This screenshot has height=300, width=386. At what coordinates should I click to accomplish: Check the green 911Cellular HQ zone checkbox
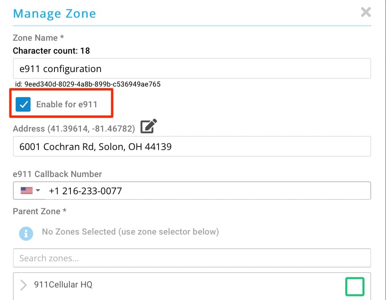(355, 286)
